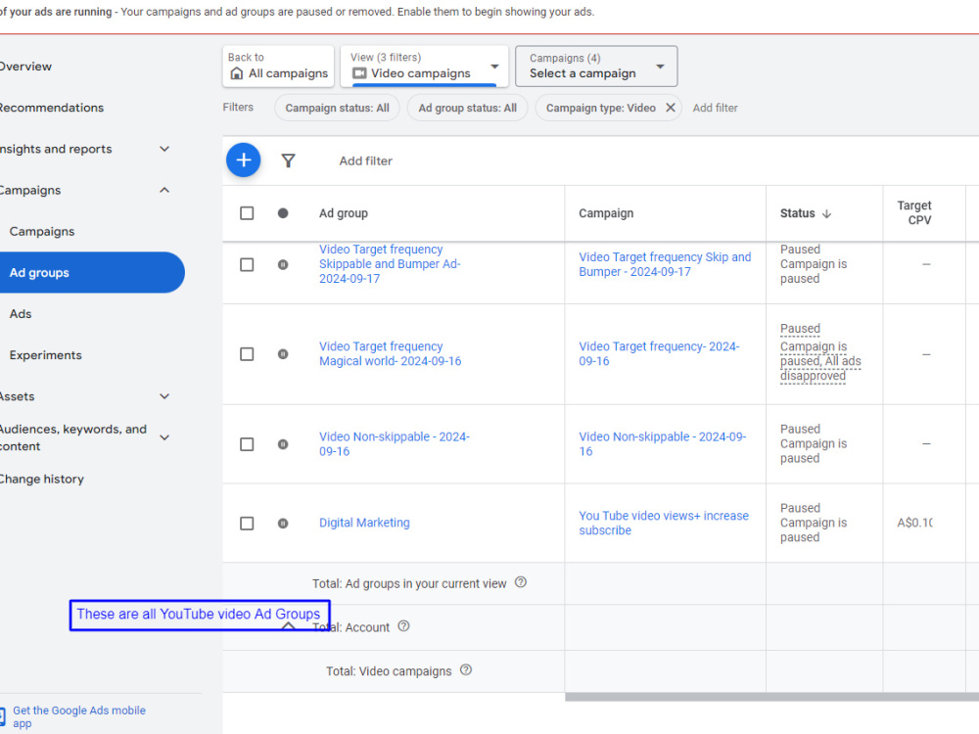Open Overview in the sidebar
The image size is (979, 734).
click(25, 67)
